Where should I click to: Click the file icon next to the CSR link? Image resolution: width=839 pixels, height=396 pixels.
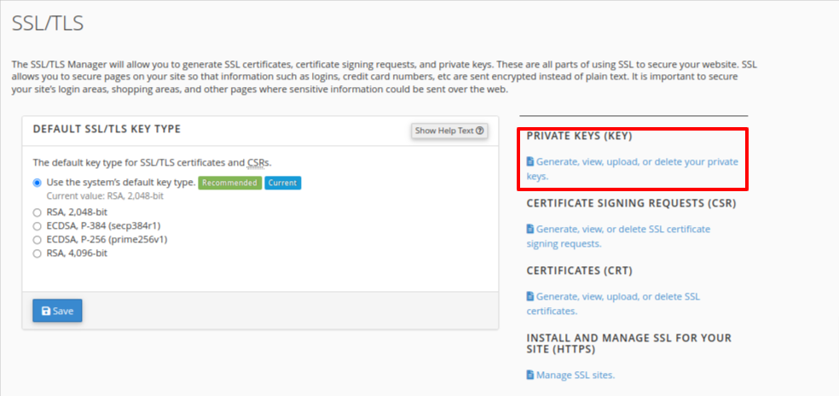point(530,229)
